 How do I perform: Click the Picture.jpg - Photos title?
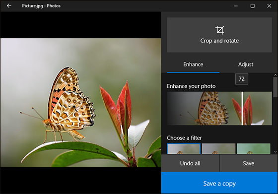[41, 6]
